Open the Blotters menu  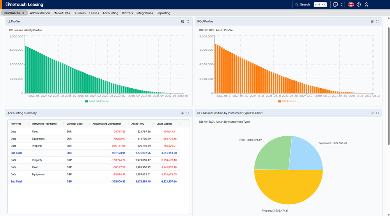tap(128, 13)
